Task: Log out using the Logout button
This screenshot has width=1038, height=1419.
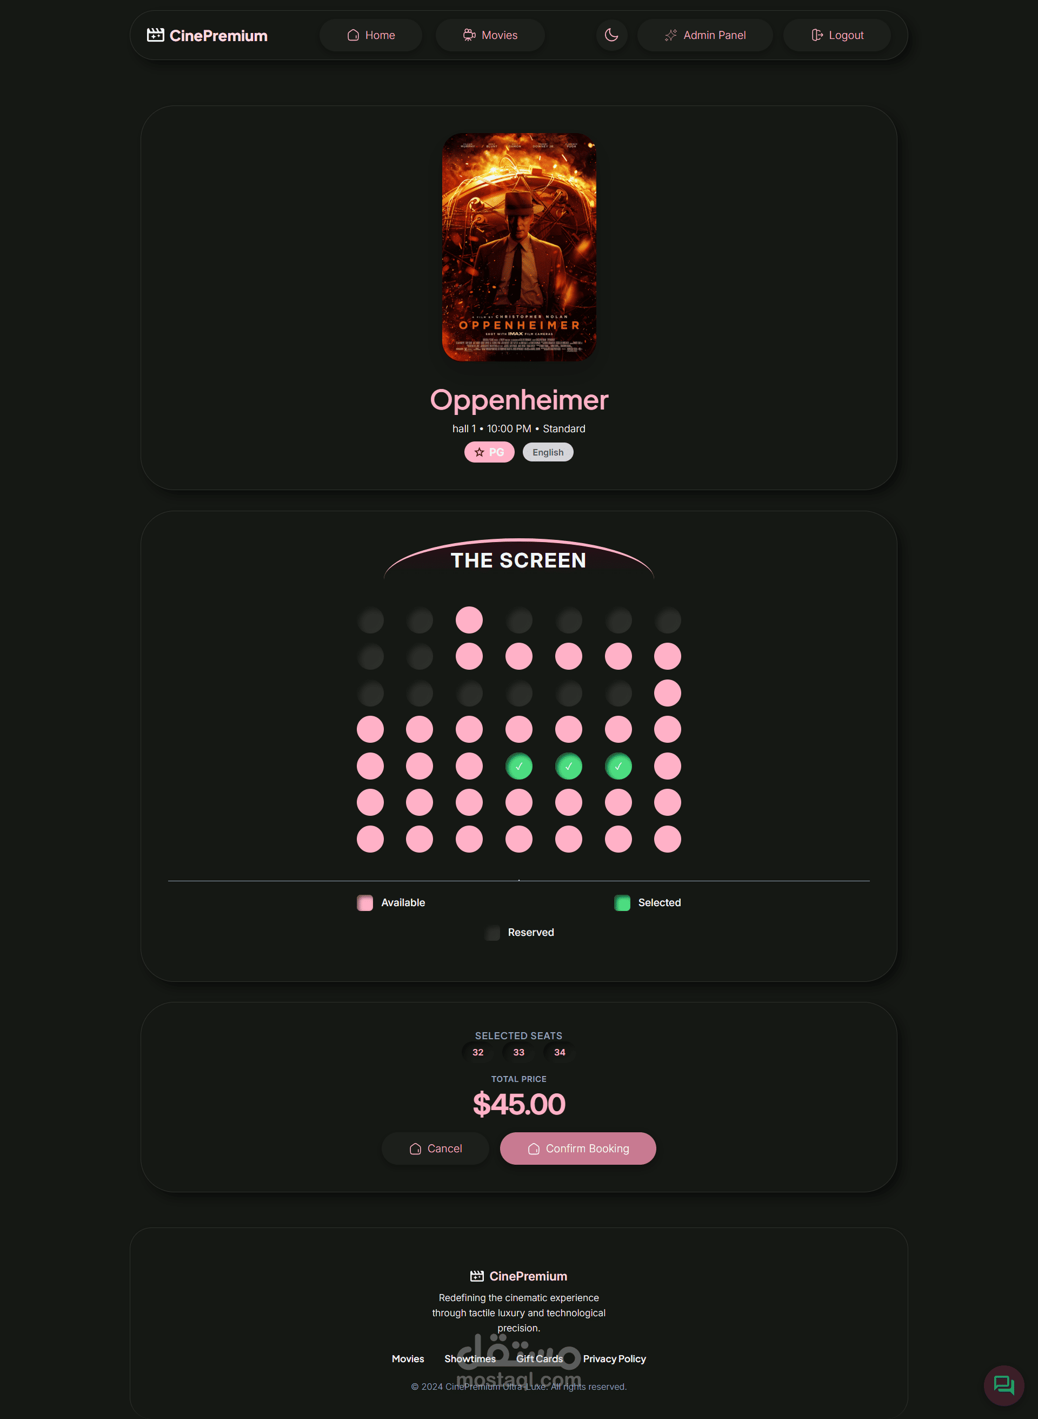Action: (837, 35)
